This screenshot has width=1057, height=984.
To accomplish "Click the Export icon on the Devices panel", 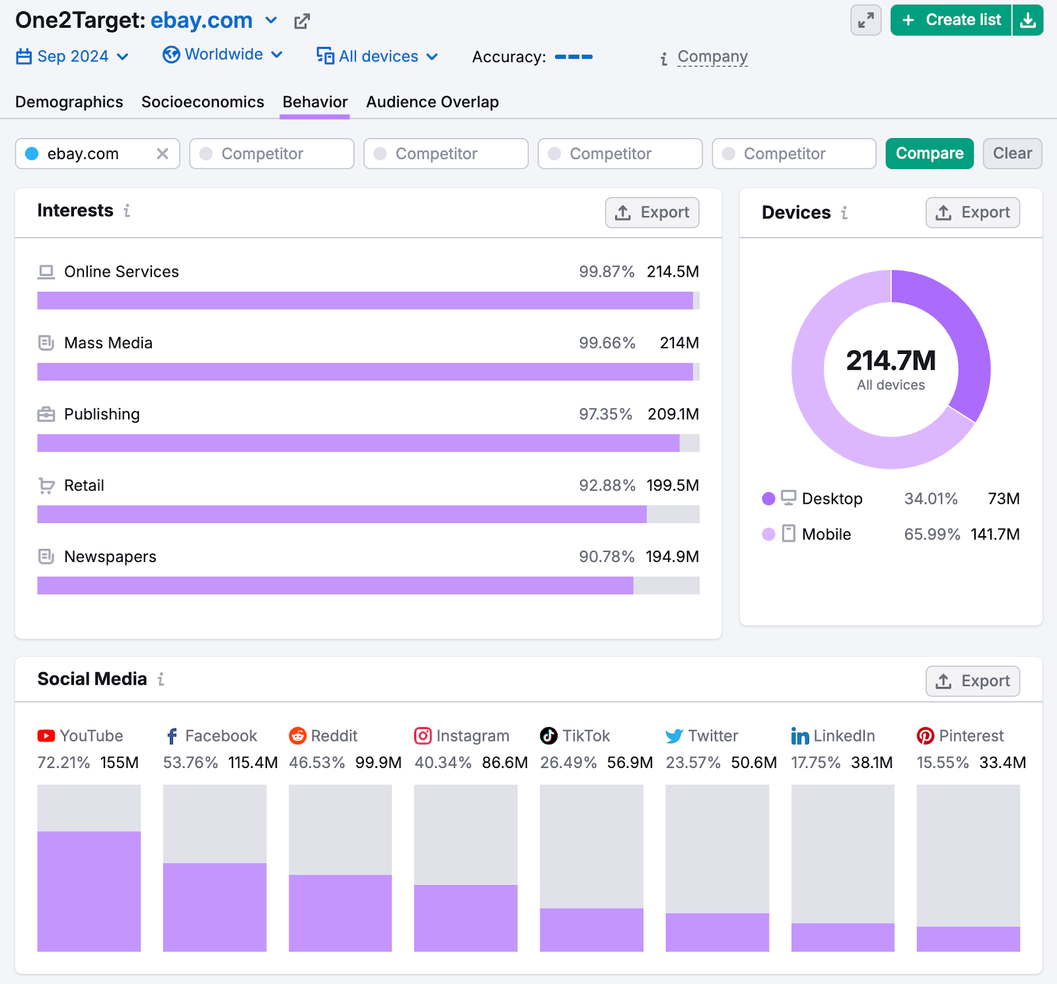I will (945, 212).
